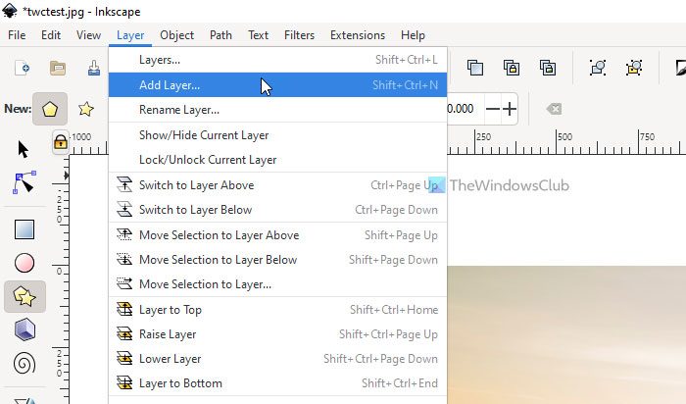Click the reset shape parameters icon
This screenshot has height=404, width=686.
tap(554, 109)
